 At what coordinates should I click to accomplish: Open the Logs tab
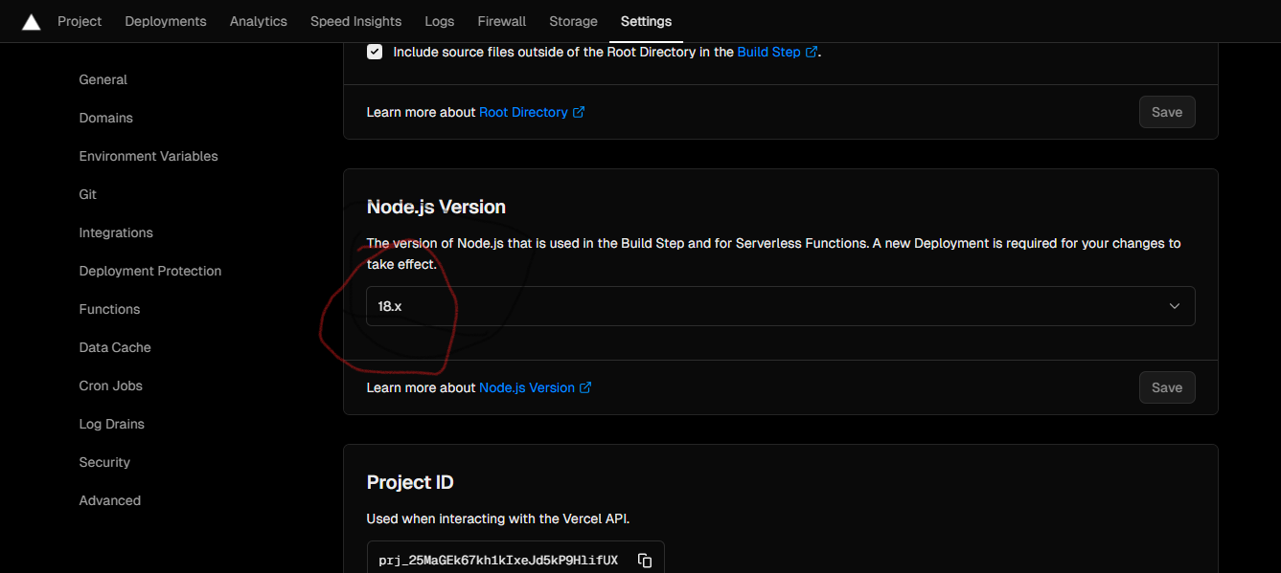pos(439,21)
